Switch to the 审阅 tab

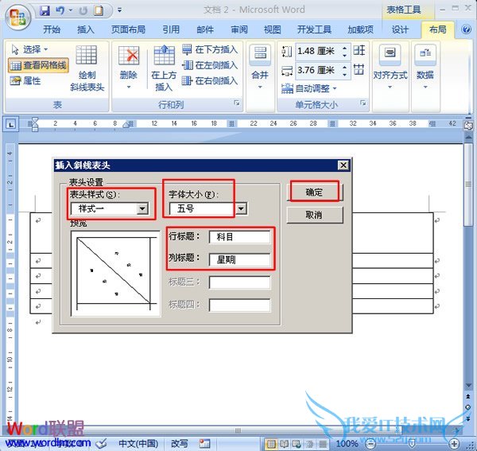[x=239, y=29]
